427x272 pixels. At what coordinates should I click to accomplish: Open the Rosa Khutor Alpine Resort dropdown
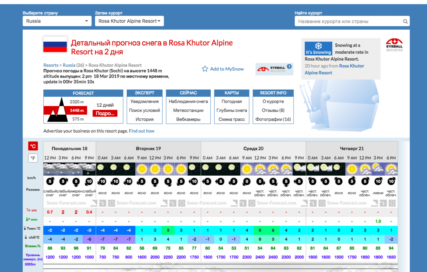(129, 21)
